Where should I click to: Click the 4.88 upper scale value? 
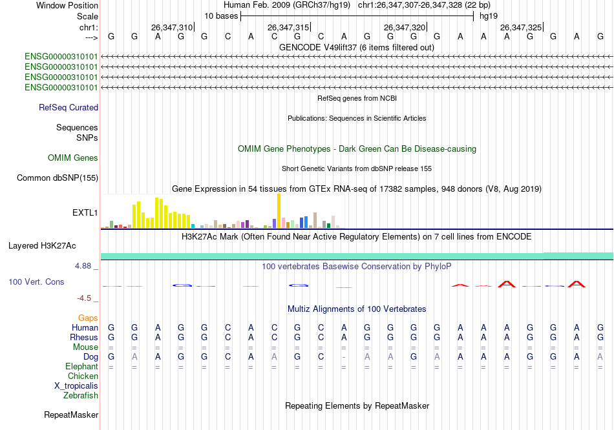tap(83, 266)
